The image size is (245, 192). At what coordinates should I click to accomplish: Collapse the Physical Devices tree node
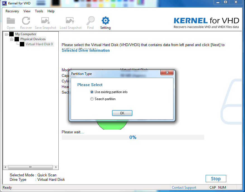12,39
